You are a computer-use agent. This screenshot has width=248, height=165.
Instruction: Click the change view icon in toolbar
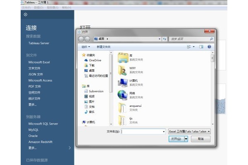tap(189, 47)
